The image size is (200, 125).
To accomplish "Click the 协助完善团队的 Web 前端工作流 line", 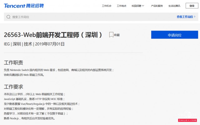I will point(24,75).
